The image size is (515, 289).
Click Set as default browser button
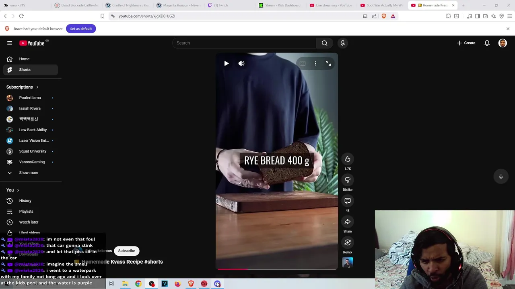tap(81, 28)
